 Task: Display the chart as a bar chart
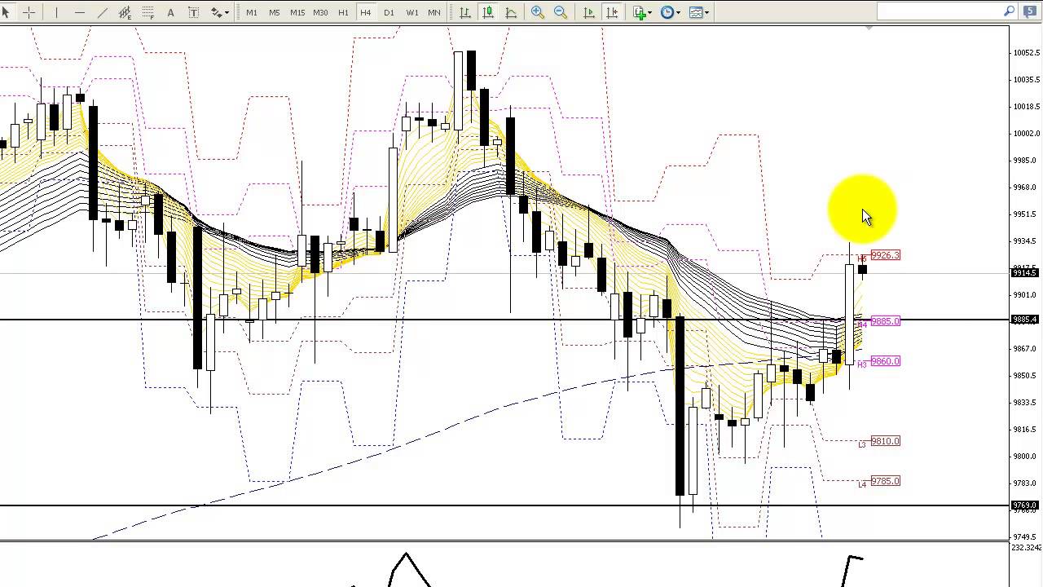pos(464,12)
